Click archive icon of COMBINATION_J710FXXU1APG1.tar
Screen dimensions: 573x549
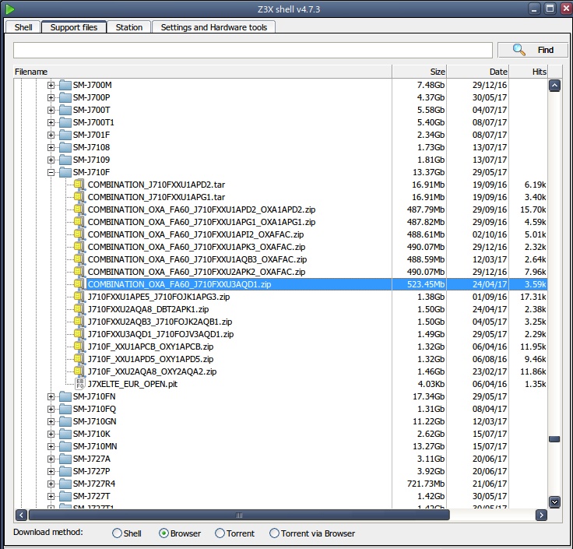pos(79,197)
